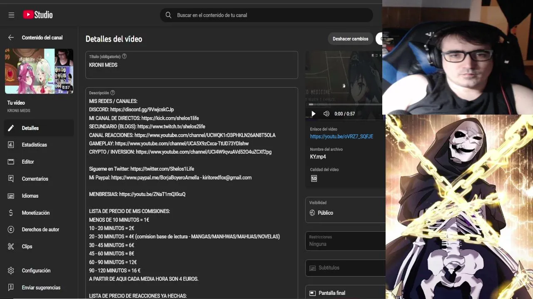Open the Subtítulos panel
Viewport: 533px width, 299px height.
pos(346,268)
